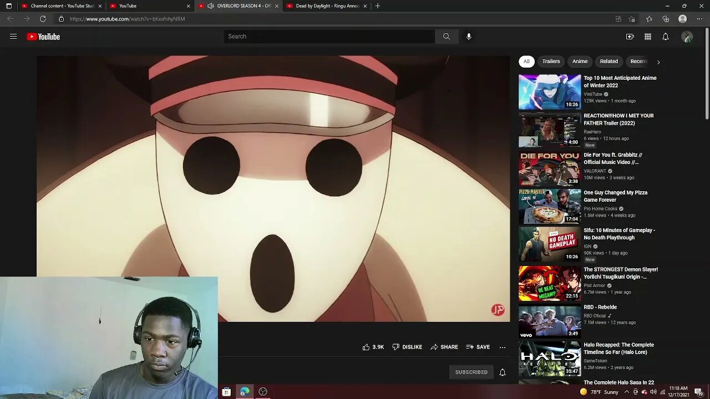Screen dimensions: 710x399
Task: Open the YouTube guide hamburger menu
Action: [13, 37]
